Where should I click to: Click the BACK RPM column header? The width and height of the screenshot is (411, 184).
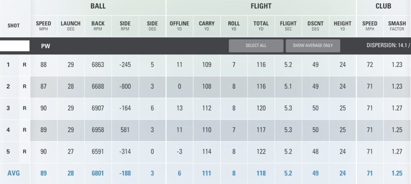click(98, 26)
